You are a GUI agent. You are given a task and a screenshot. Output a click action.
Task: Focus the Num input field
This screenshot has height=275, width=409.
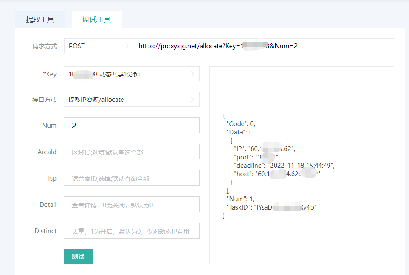132,126
